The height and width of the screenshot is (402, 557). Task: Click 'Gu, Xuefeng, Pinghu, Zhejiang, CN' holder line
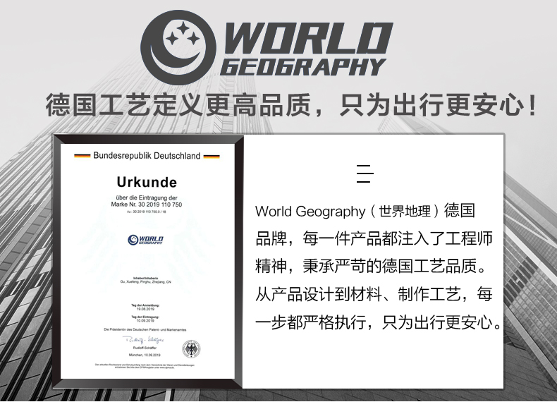tap(146, 282)
